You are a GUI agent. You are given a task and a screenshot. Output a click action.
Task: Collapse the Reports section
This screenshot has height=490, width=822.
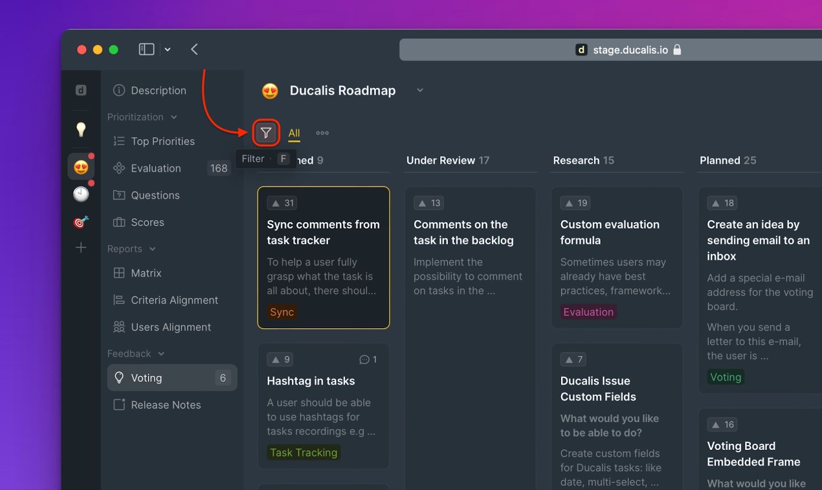152,249
